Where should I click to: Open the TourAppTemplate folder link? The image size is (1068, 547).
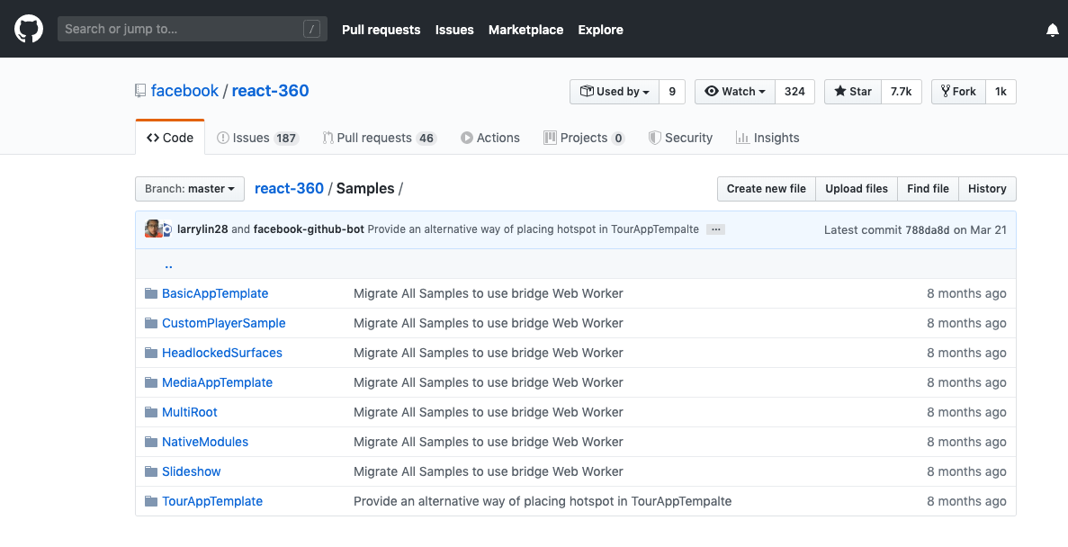point(211,501)
